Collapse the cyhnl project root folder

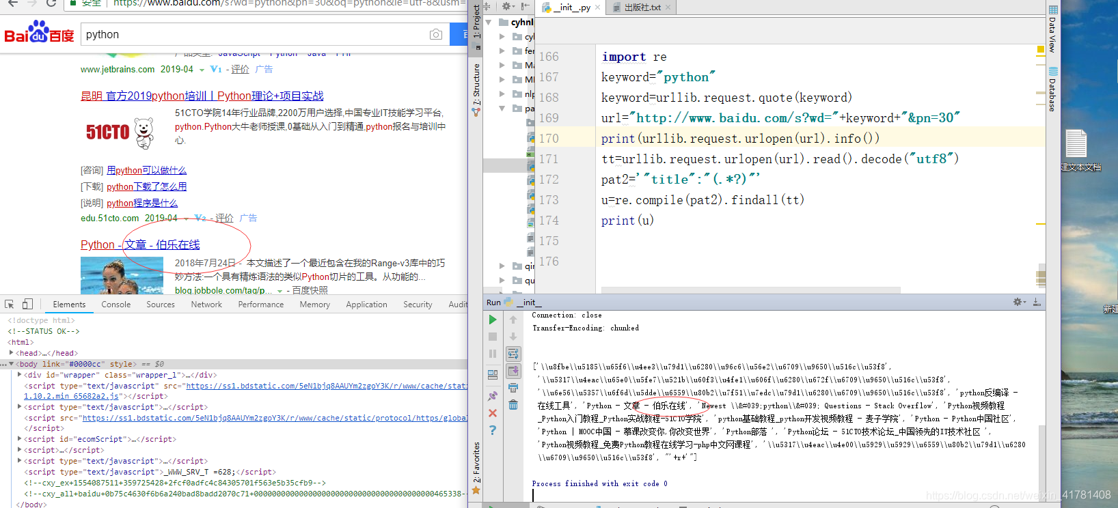(489, 23)
